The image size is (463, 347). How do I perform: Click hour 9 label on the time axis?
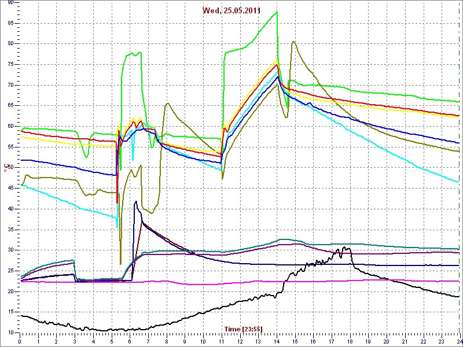(185, 341)
